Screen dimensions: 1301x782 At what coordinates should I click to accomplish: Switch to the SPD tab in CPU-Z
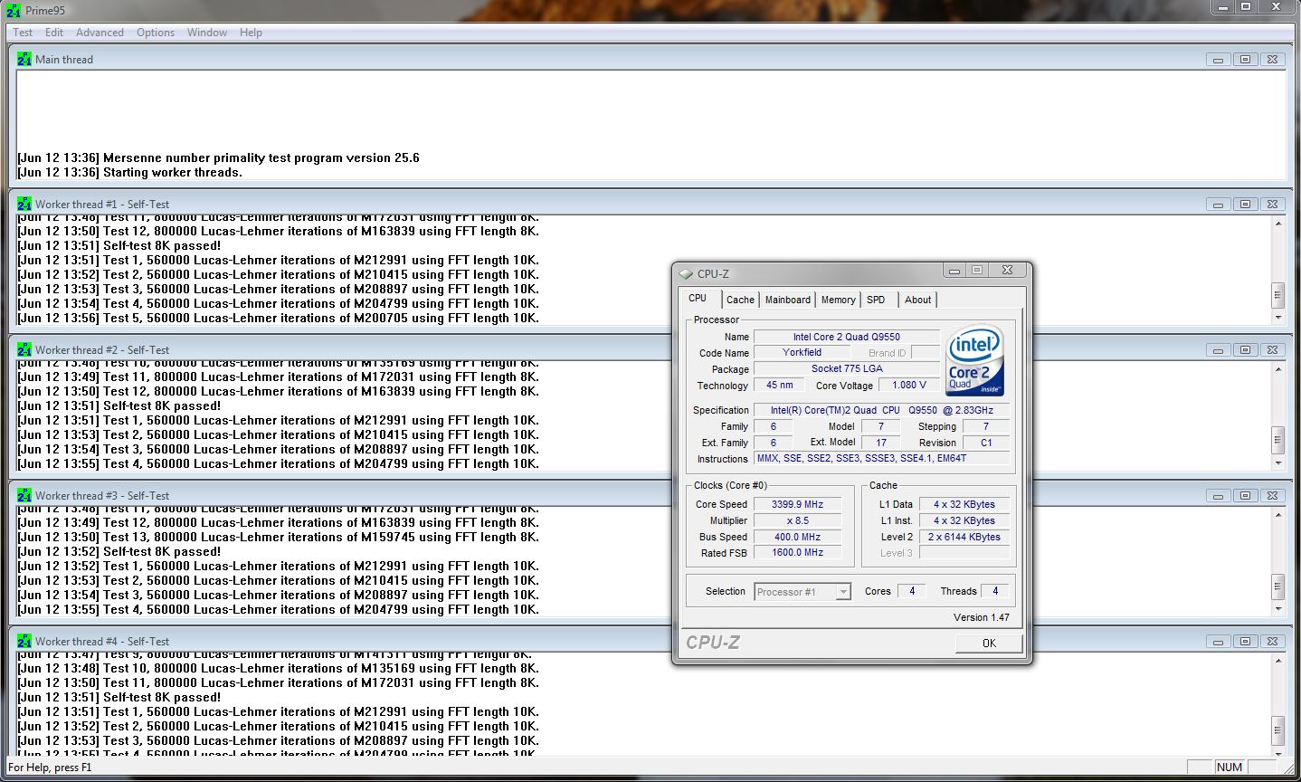(876, 300)
